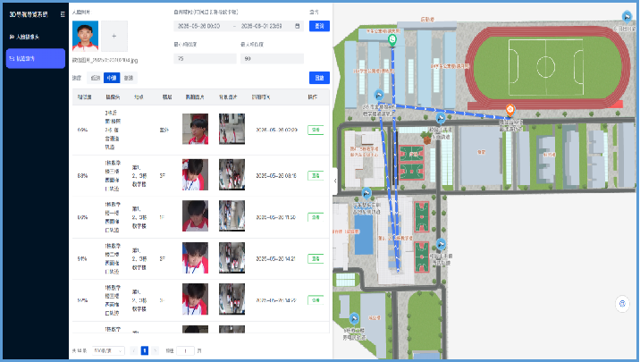The height and width of the screenshot is (362, 640).
Task: Collapse the left panel with map-edge arrow
Action: click(334, 181)
